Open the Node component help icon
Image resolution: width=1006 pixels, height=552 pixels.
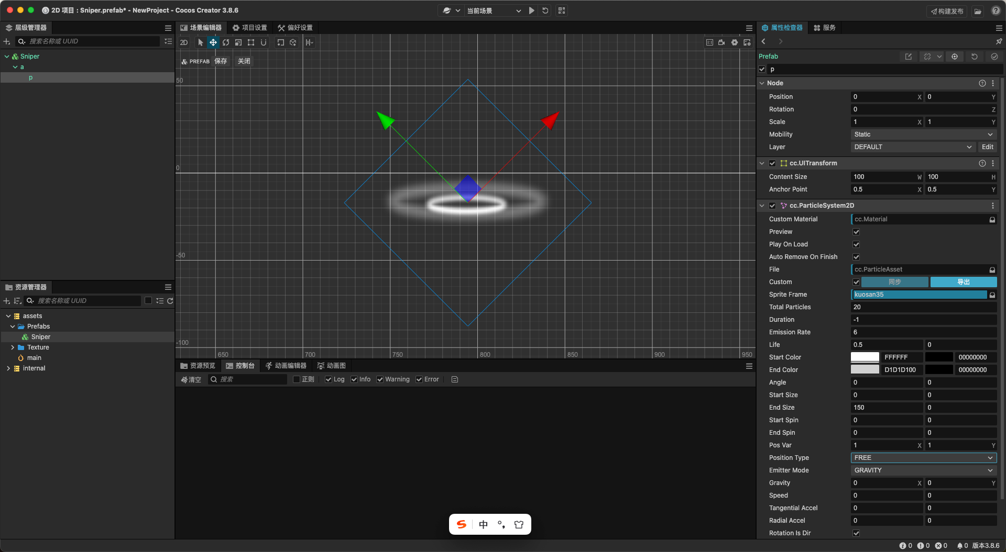point(982,83)
